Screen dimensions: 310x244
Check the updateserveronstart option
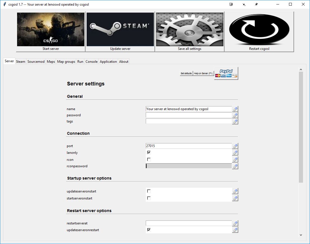tap(149, 191)
